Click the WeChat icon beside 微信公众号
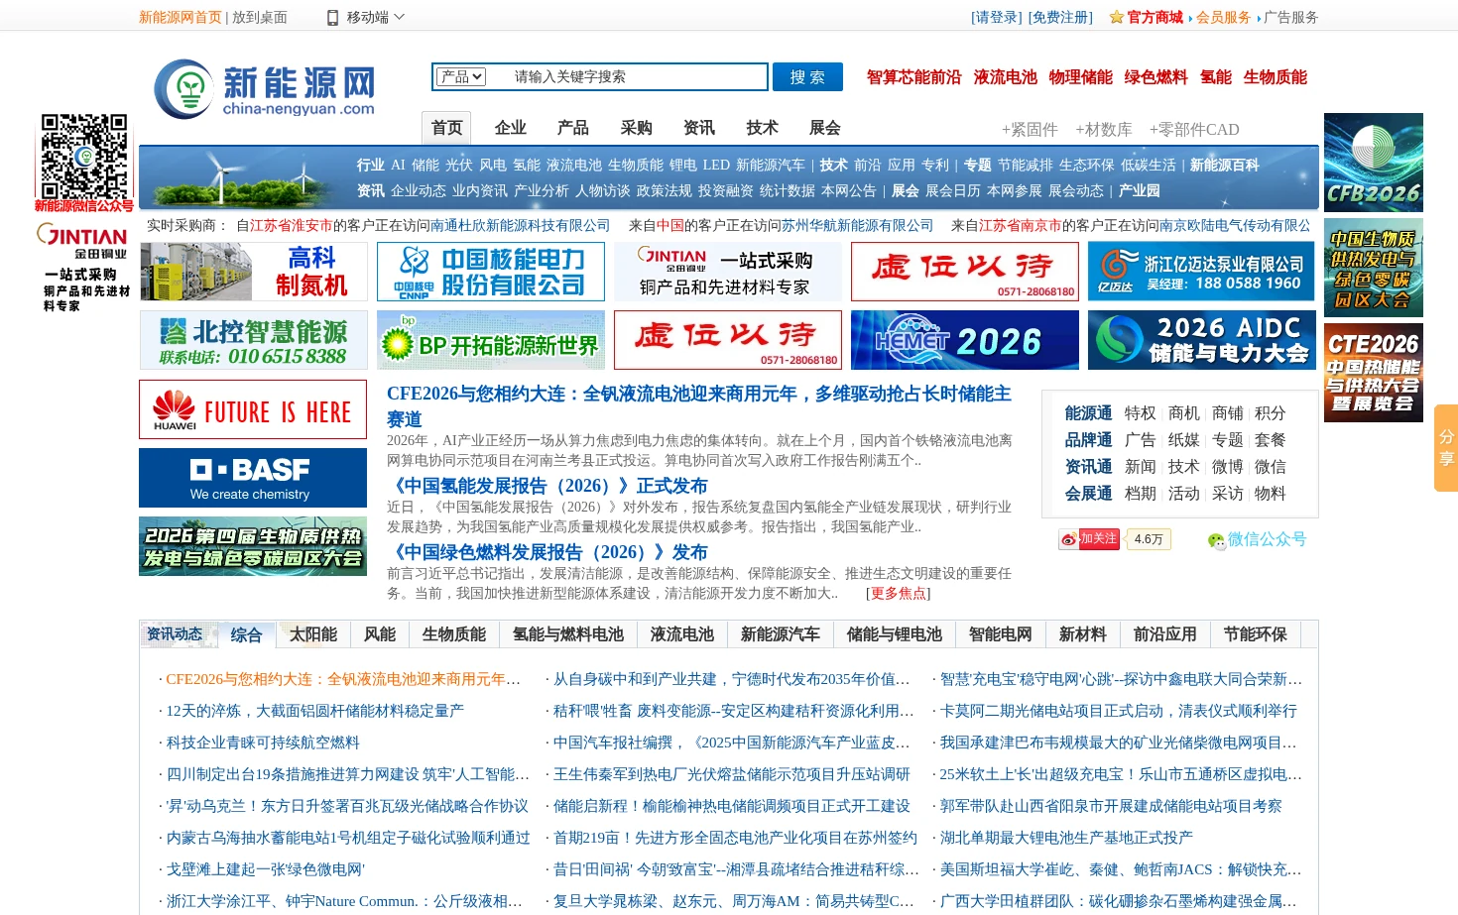 pyautogui.click(x=1216, y=540)
